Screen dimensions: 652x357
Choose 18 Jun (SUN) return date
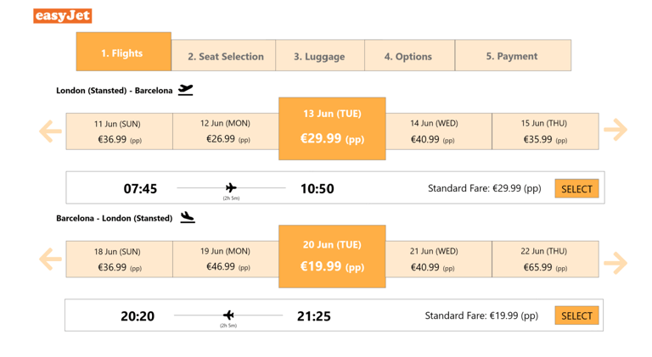119,259
